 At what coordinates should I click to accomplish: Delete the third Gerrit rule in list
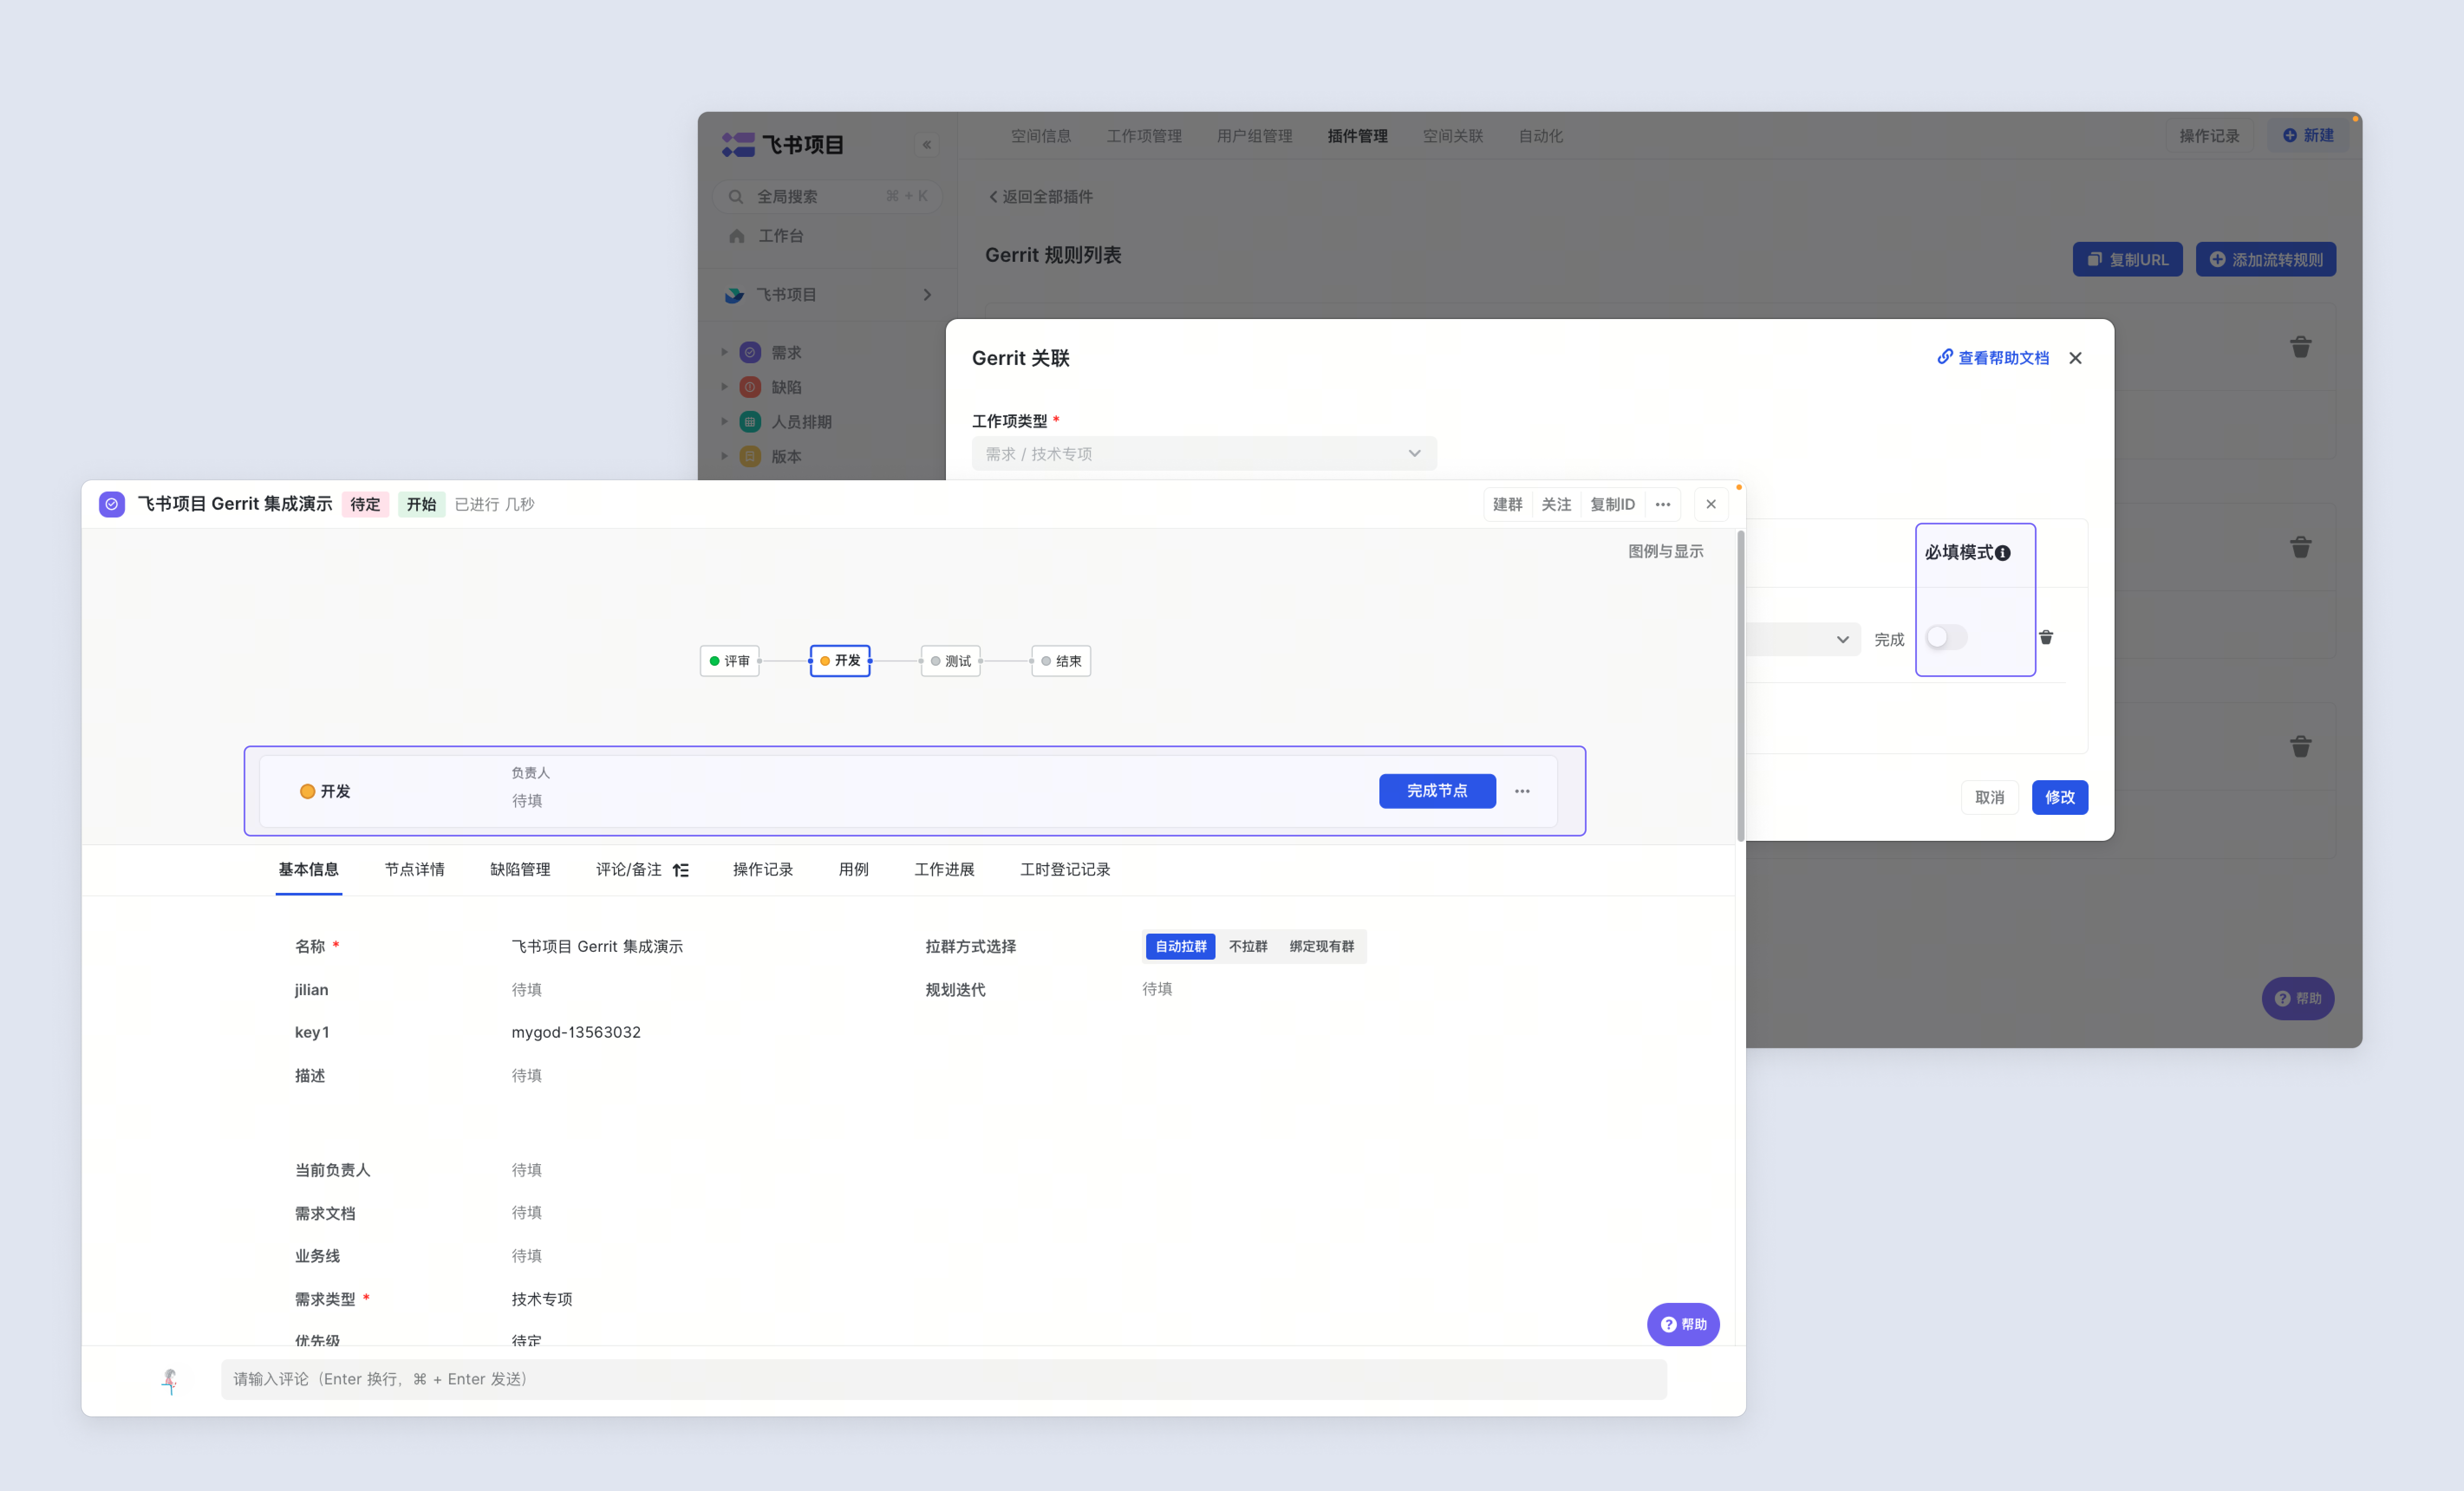click(x=2301, y=746)
